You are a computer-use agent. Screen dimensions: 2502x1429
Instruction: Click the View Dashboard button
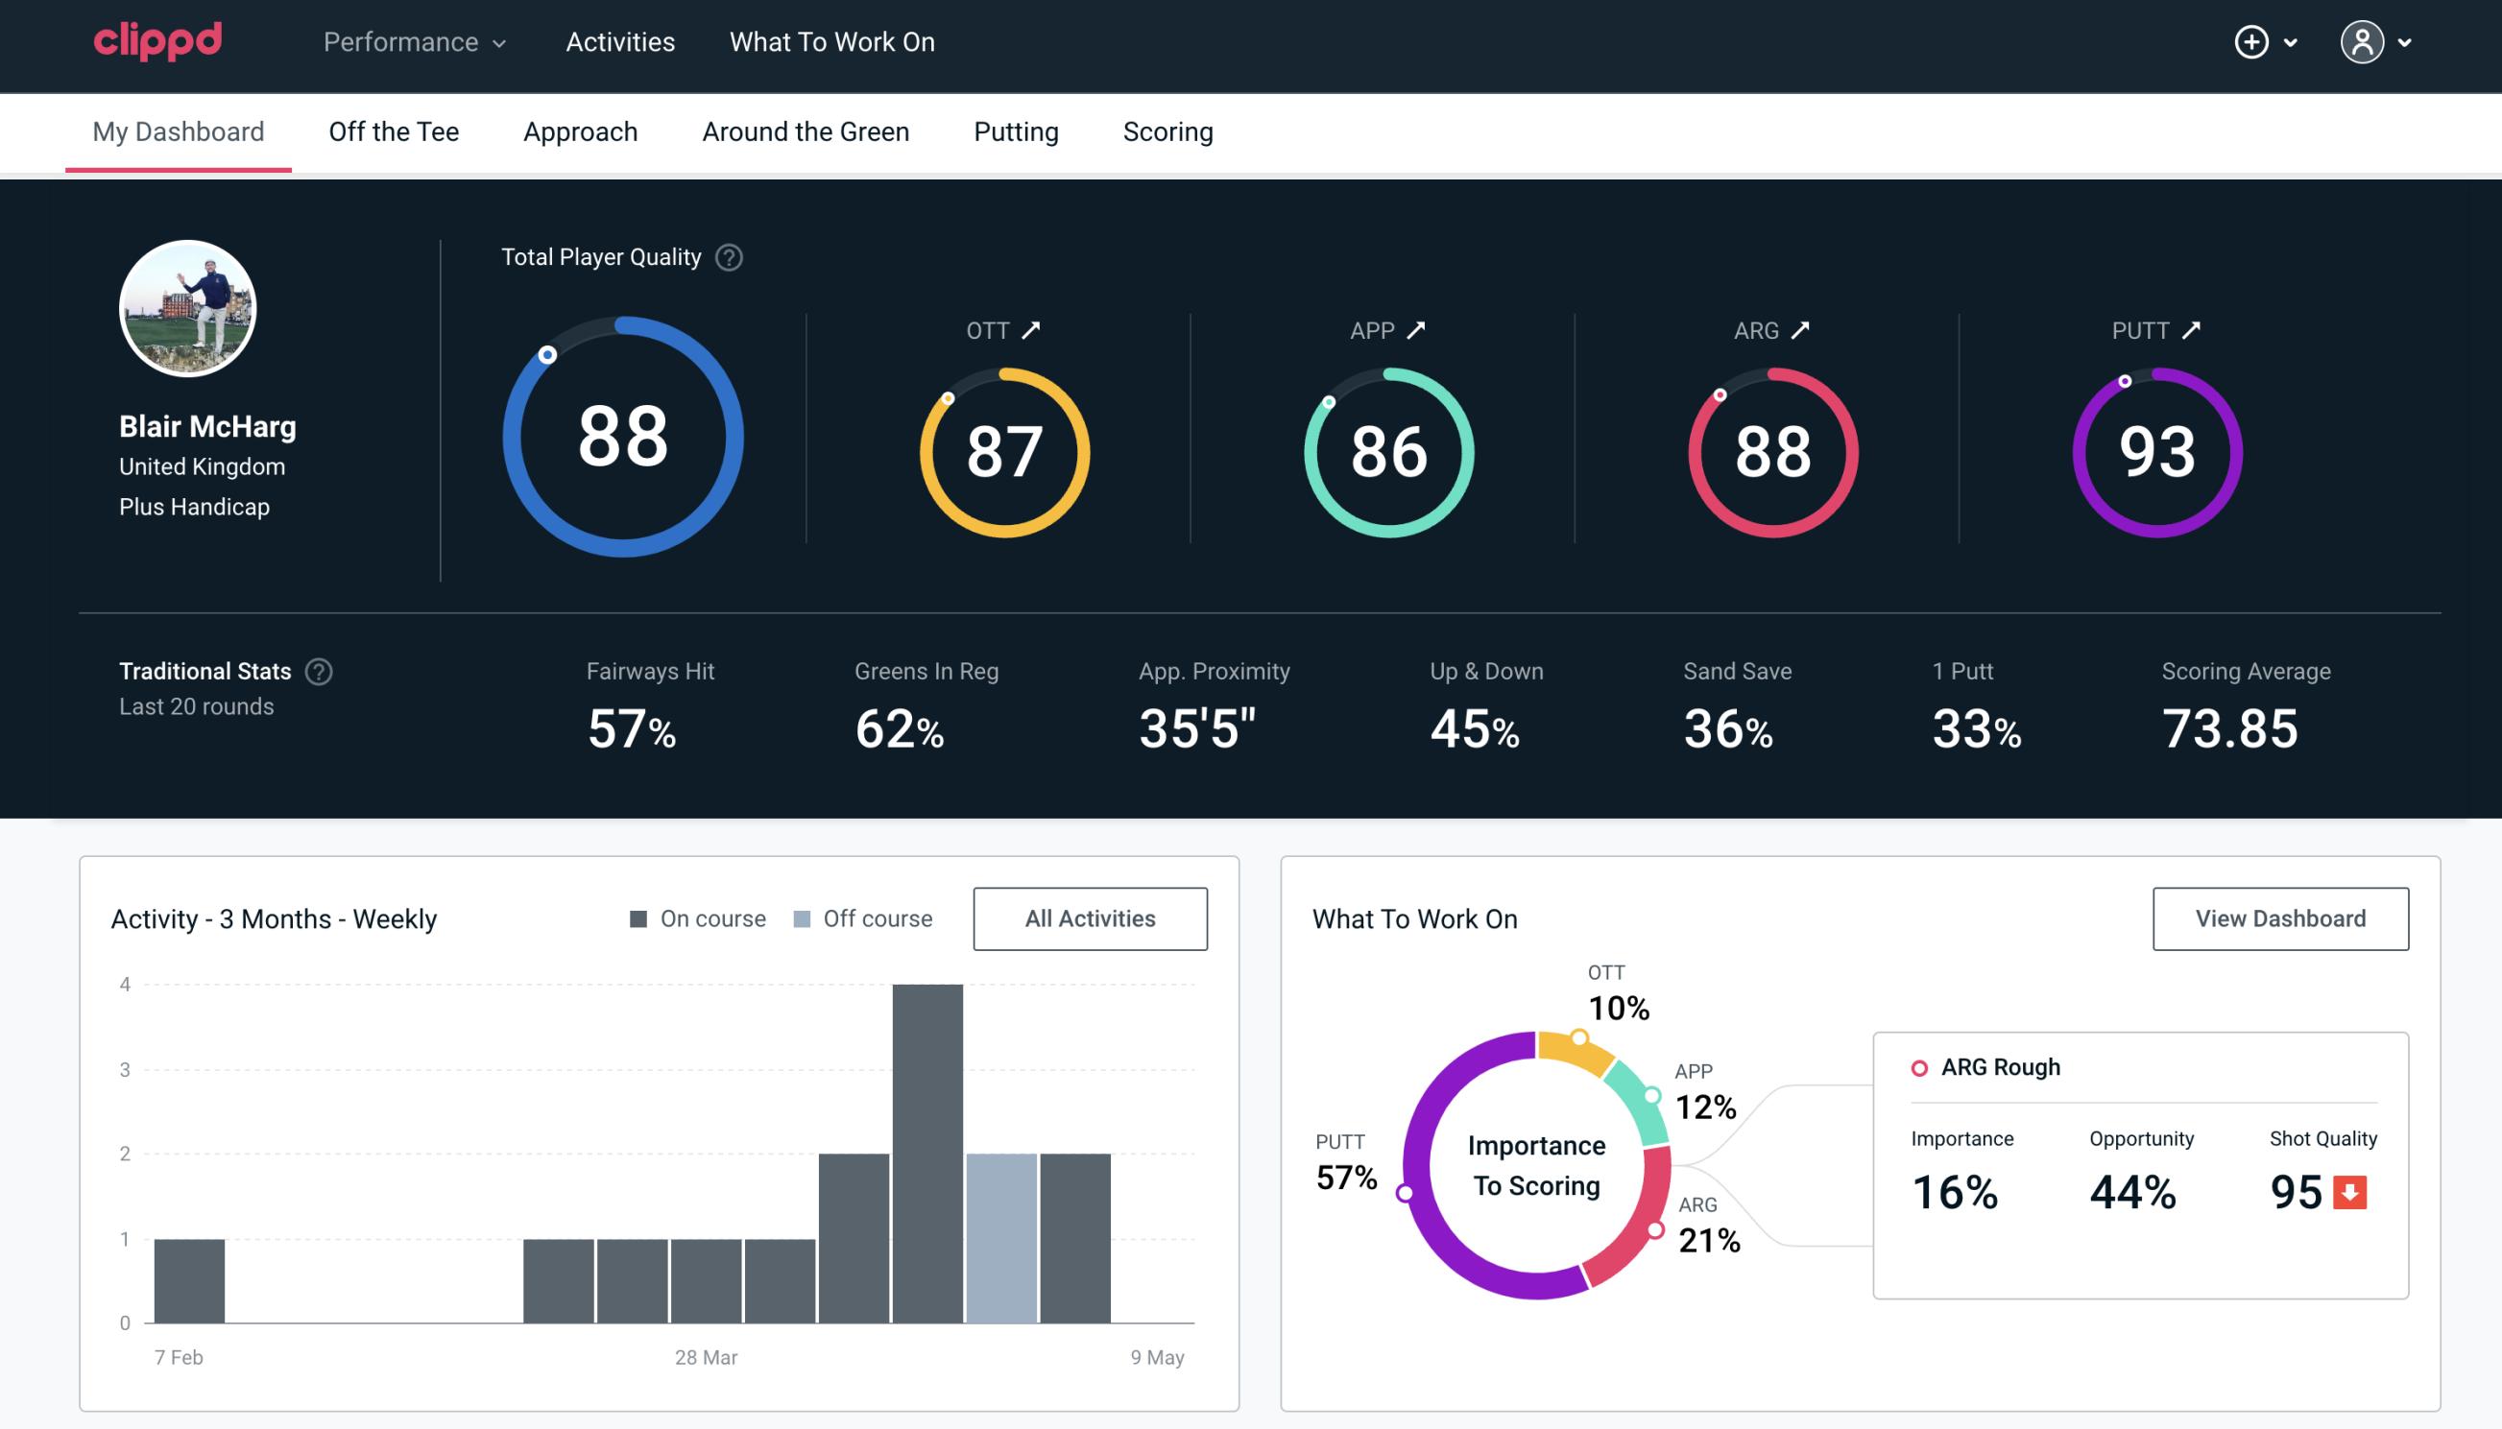(x=2278, y=917)
